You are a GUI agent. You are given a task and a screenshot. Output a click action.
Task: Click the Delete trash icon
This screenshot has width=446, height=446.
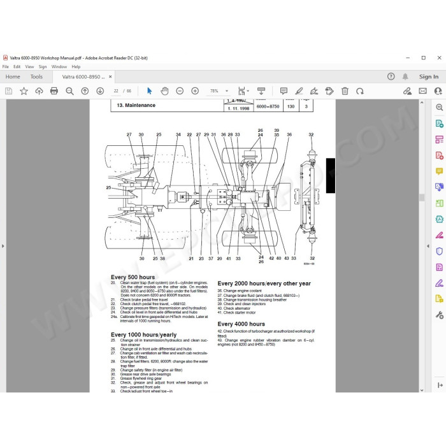[x=345, y=91]
